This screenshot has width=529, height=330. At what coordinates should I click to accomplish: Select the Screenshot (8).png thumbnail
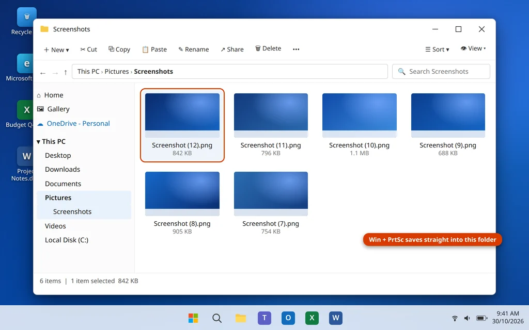182,194
